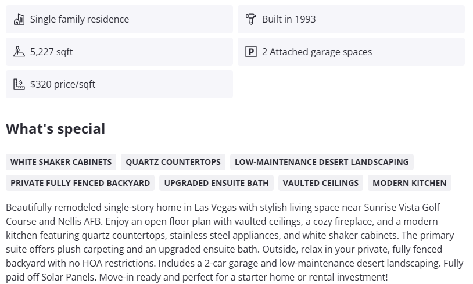Viewport: 473px width, 284px height.
Task: Select the Modern Kitchen tag
Action: [x=410, y=183]
